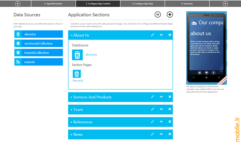
Task: Click the list icon of servicesdsCollection
Action: 18,43
